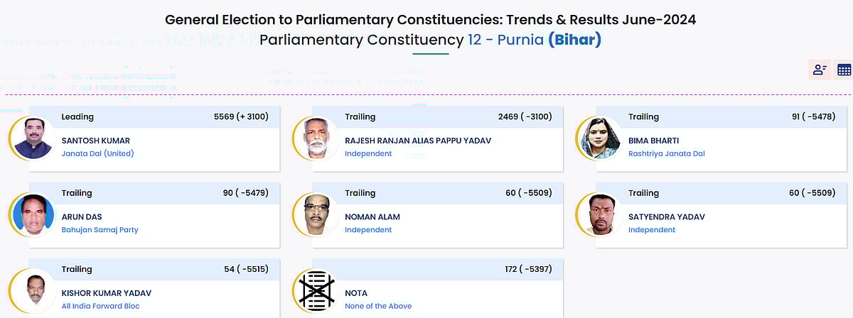Click the NOTA crossed ballot icon
Screen dimensions: 853x318
(316, 291)
